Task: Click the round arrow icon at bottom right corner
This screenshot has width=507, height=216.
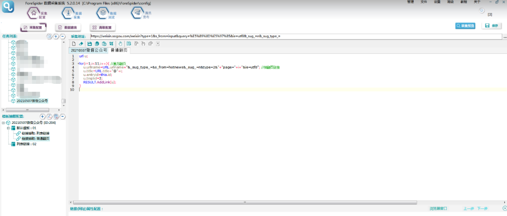Action: pos(504,209)
